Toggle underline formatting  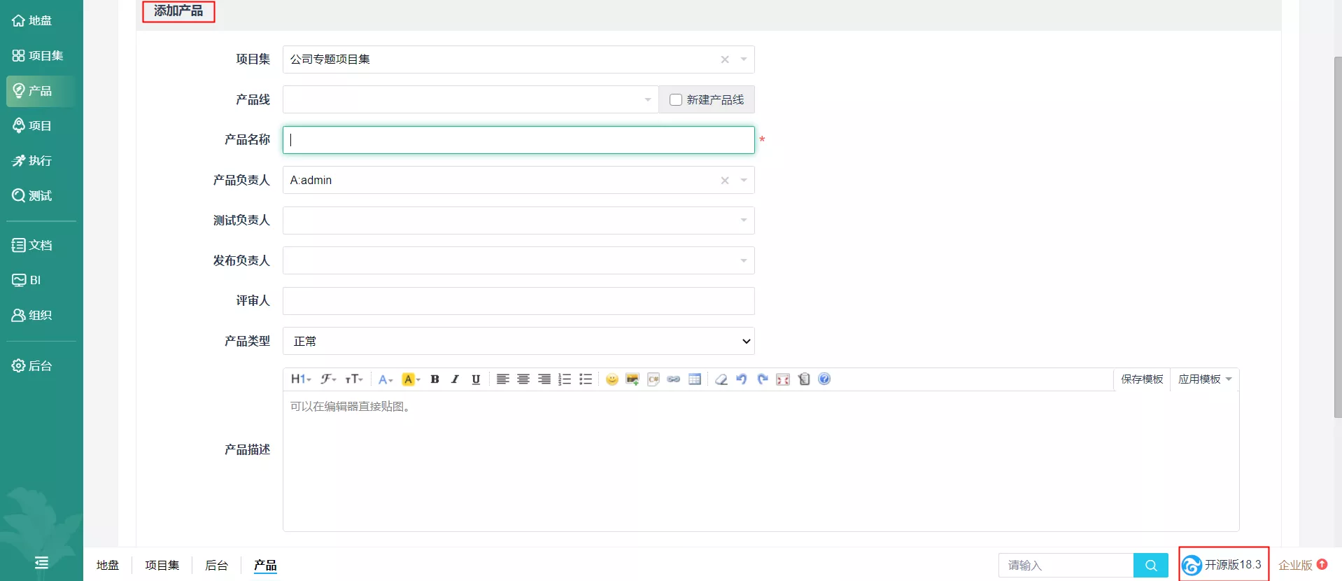(x=476, y=379)
